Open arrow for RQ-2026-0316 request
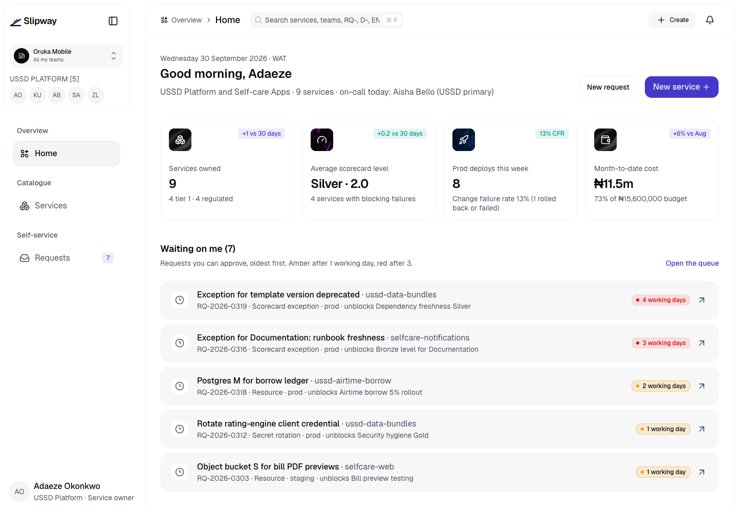Viewport: 737px width, 512px height. click(702, 343)
